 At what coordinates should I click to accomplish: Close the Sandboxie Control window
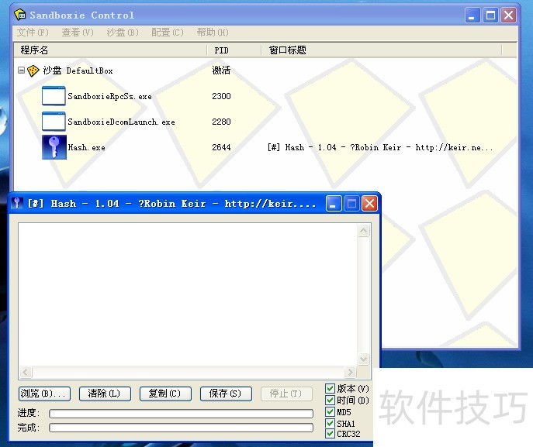[508, 15]
